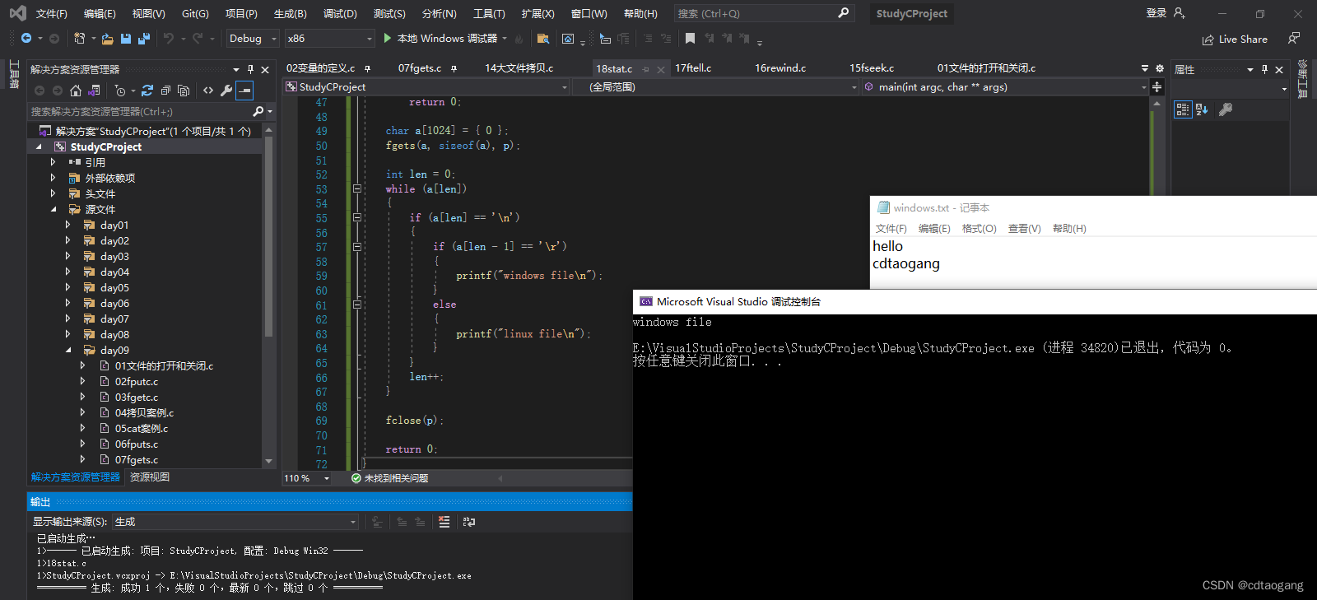
Task: Expand the day01 folder
Action: point(67,225)
